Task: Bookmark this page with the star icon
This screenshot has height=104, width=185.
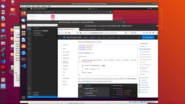Action: 135,33
